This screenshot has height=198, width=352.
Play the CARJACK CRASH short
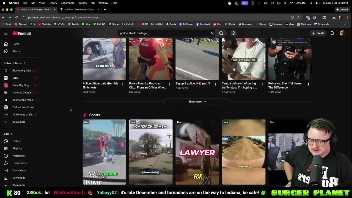[151, 152]
